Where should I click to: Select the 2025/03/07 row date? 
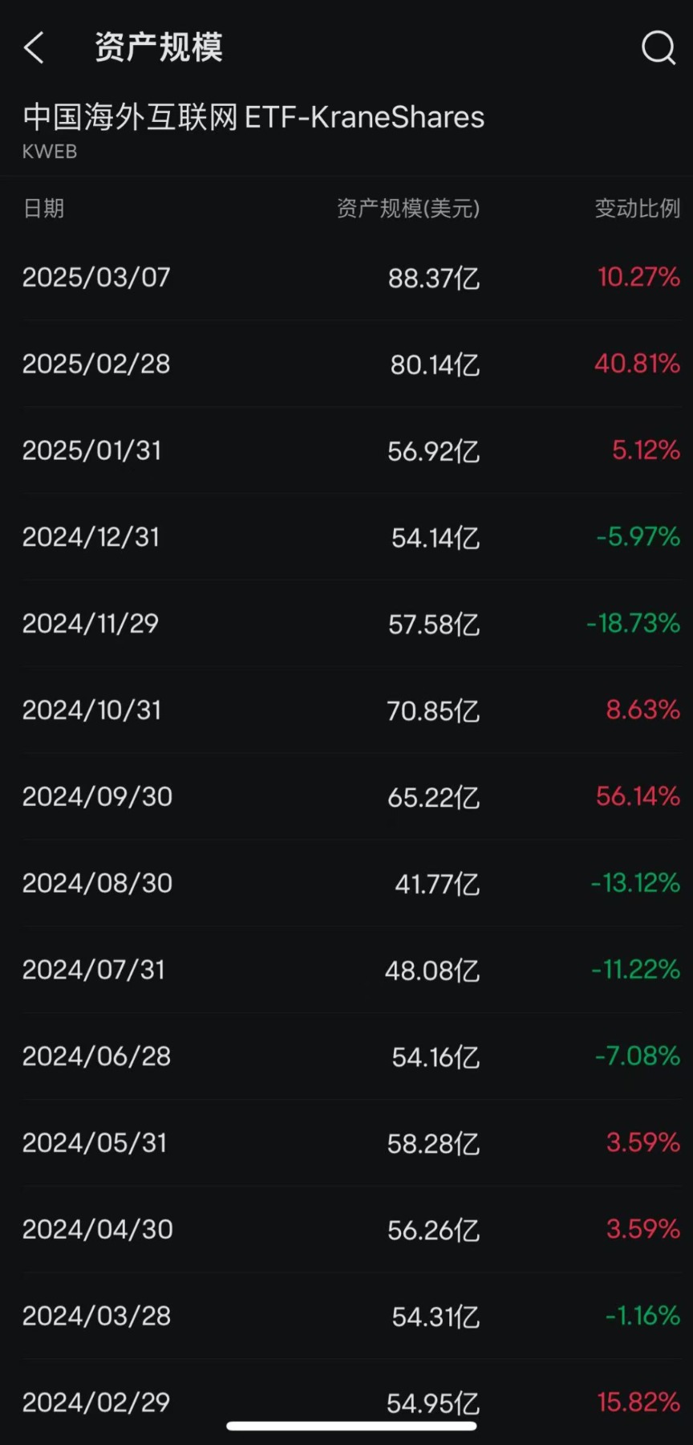pos(96,278)
